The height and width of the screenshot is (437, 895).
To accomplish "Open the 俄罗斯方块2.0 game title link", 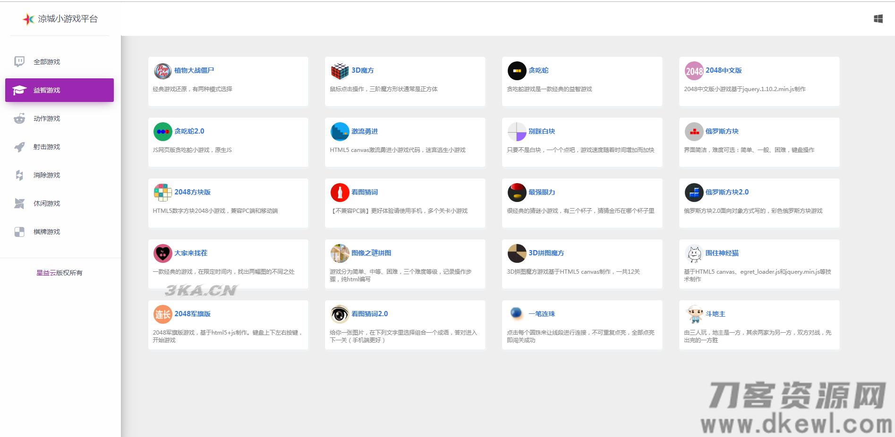I will (x=726, y=192).
